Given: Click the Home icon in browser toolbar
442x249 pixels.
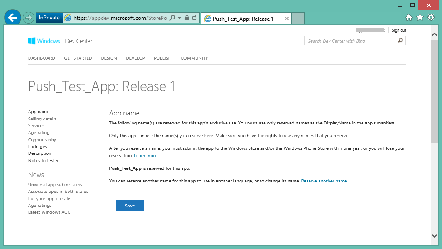Looking at the screenshot, I should coord(409,18).
